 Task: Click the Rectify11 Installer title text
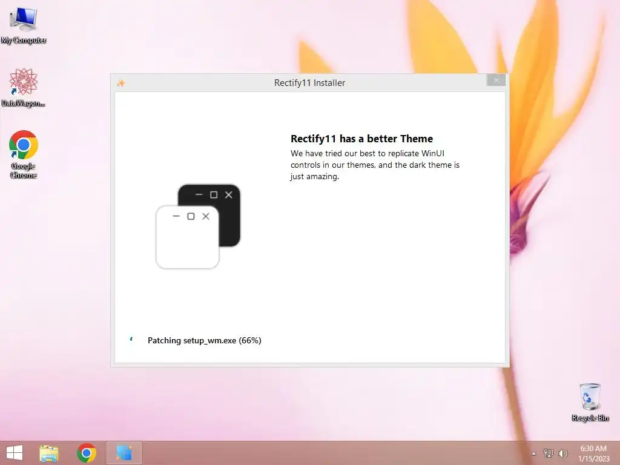click(x=309, y=82)
